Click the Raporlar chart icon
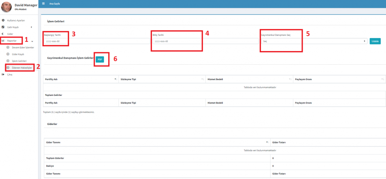 (3, 41)
